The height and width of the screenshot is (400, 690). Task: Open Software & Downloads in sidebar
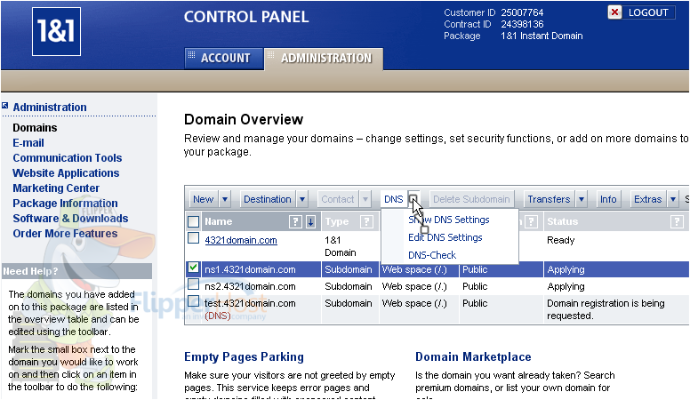tap(70, 219)
